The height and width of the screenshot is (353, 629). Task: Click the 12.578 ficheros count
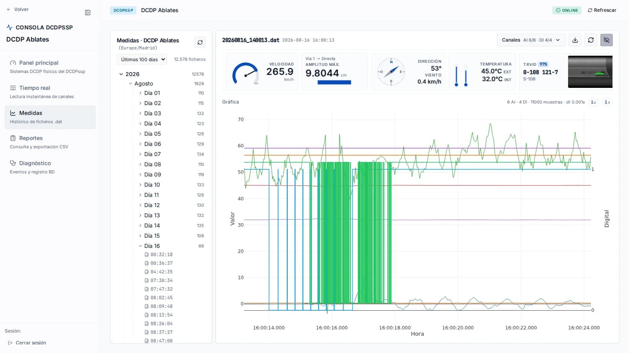[190, 60]
